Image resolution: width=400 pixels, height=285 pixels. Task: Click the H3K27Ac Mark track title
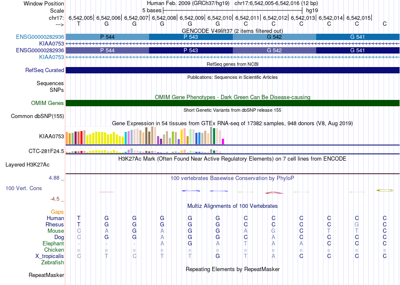[x=232, y=159]
